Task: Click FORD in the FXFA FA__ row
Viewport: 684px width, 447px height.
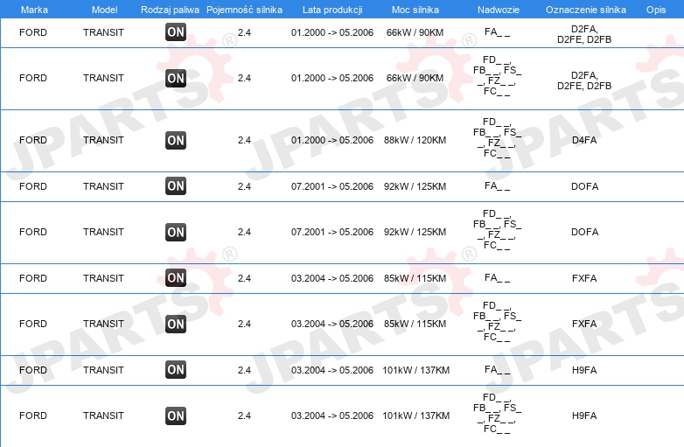Action: (x=33, y=278)
